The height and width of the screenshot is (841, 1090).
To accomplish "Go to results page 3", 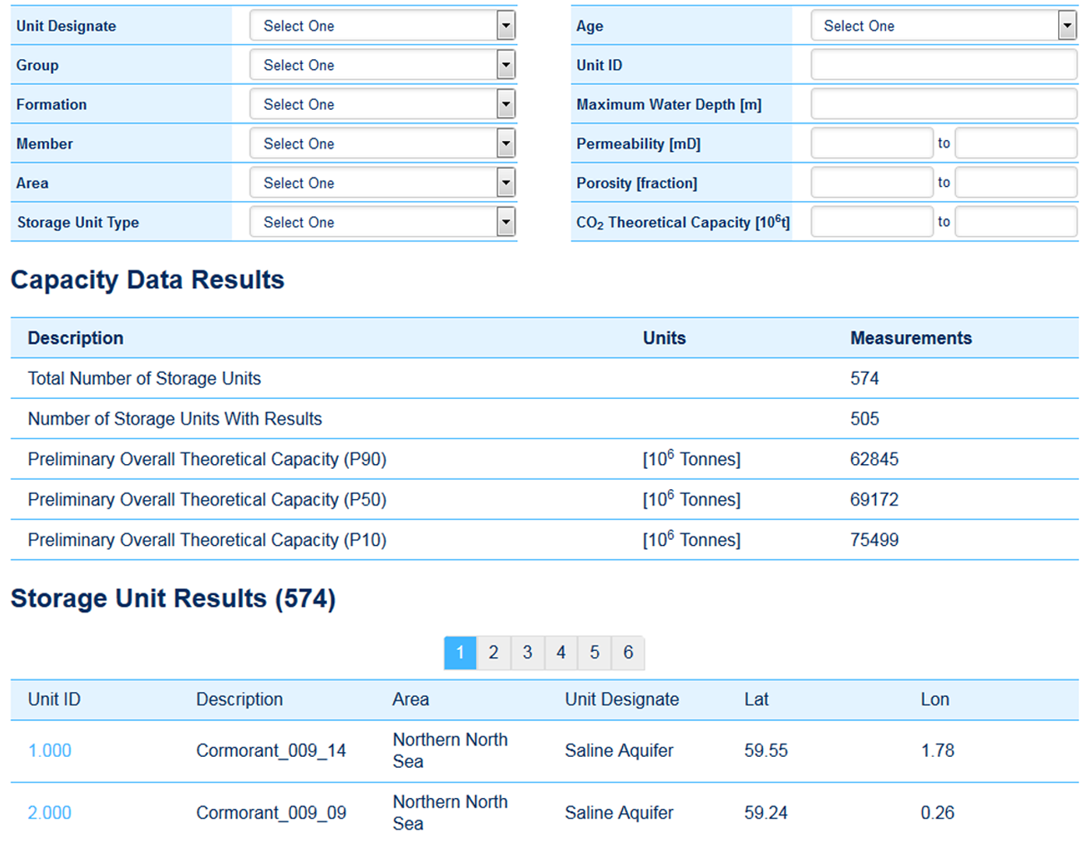I will tap(527, 653).
